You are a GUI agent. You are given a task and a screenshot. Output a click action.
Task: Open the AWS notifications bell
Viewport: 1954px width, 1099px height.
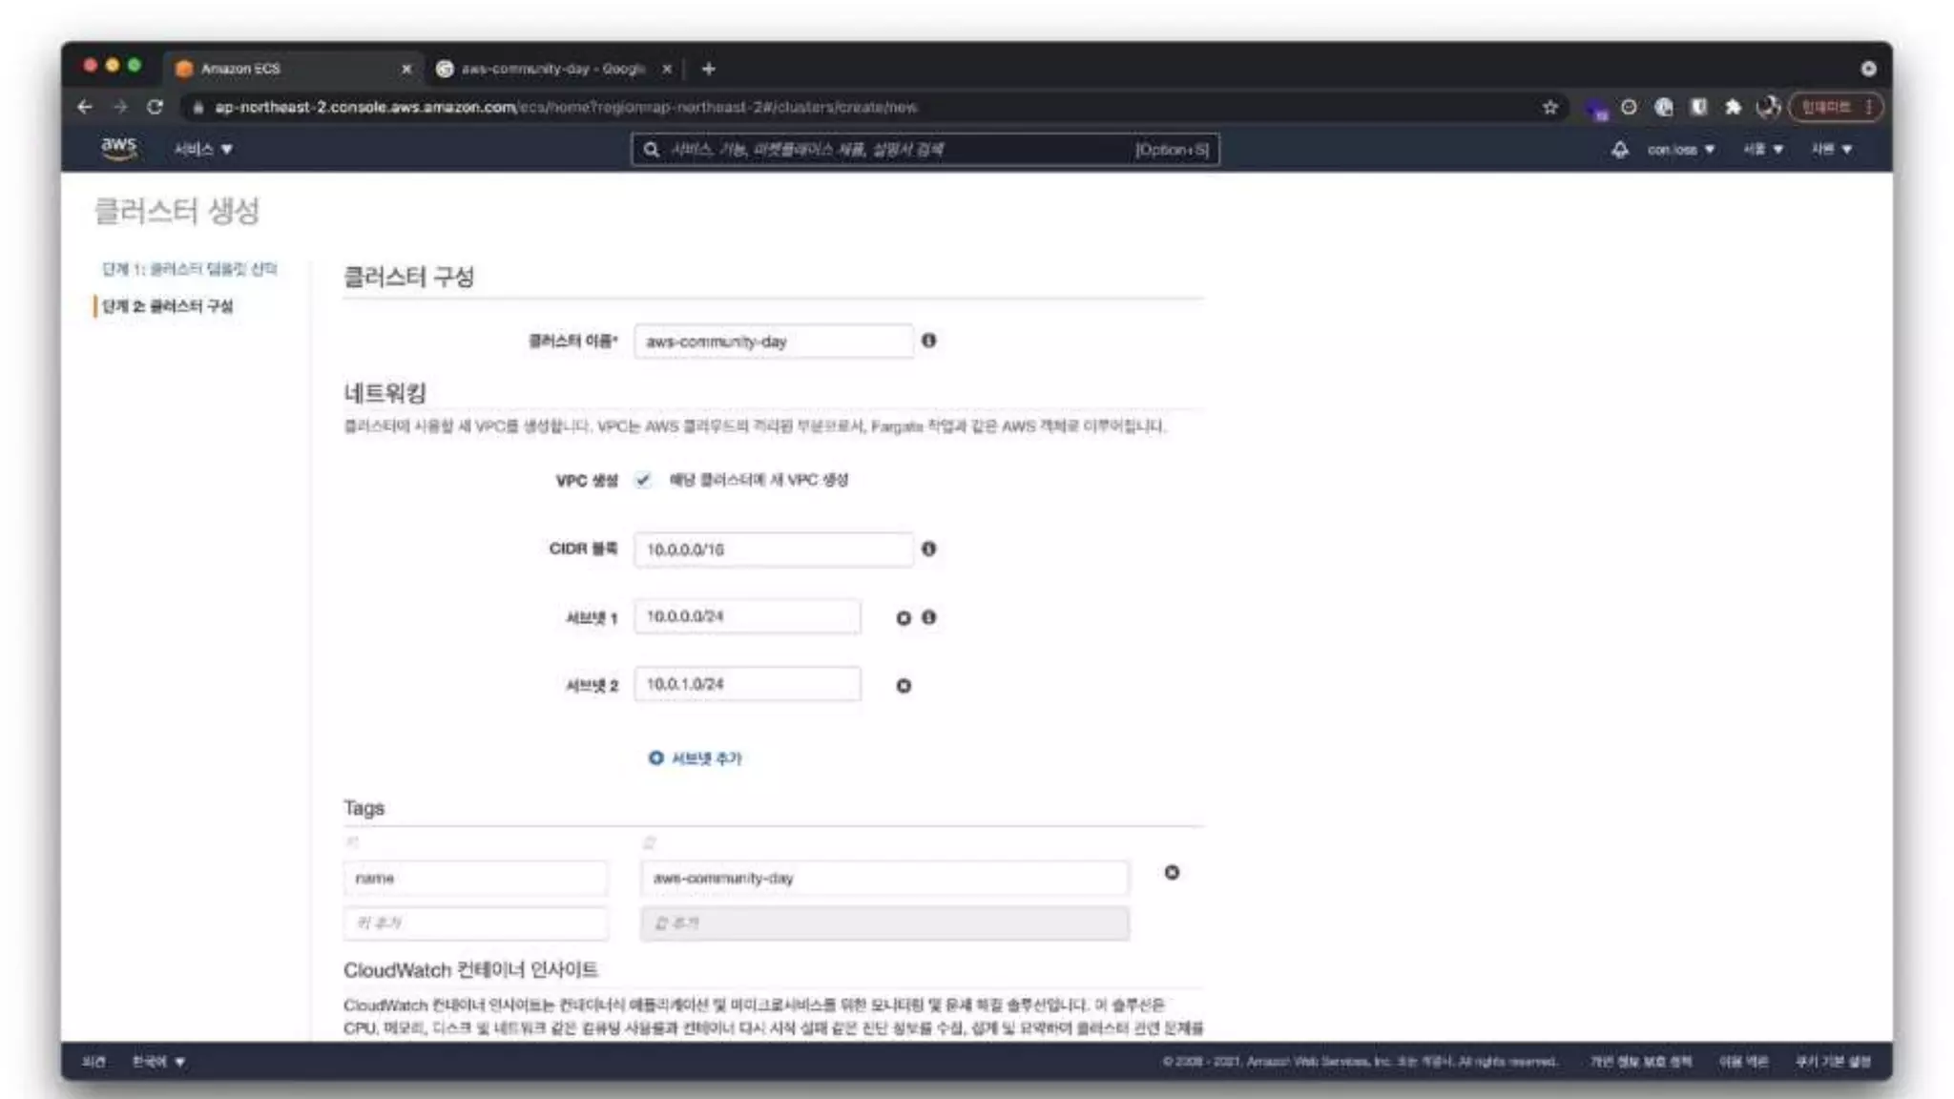click(x=1619, y=149)
